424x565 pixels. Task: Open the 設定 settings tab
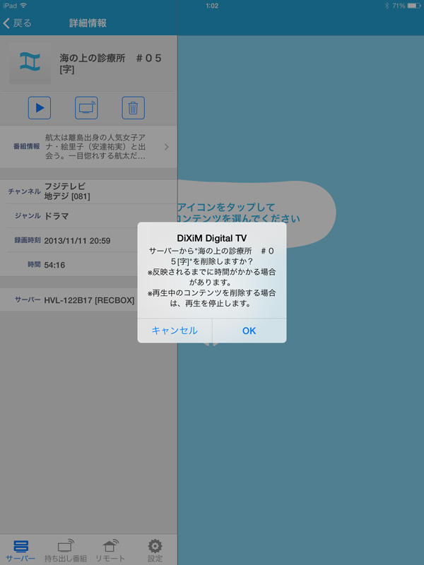pyautogui.click(x=155, y=551)
